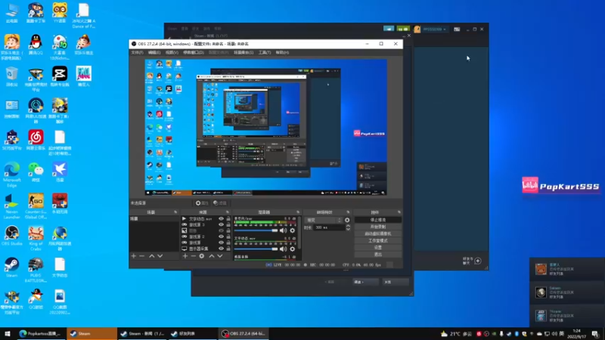The width and height of the screenshot is (605, 340).
Task: Open the Tencent QQ desktop shortcut
Action: [36, 45]
